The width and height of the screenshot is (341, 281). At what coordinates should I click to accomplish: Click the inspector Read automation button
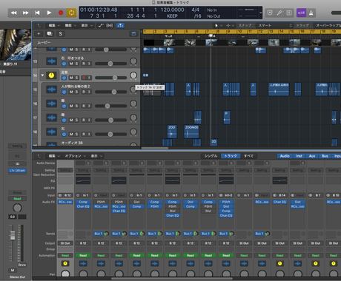[x=17, y=199]
